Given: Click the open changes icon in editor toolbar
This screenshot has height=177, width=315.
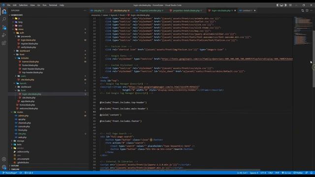Looking at the screenshot, I should click(303, 10).
